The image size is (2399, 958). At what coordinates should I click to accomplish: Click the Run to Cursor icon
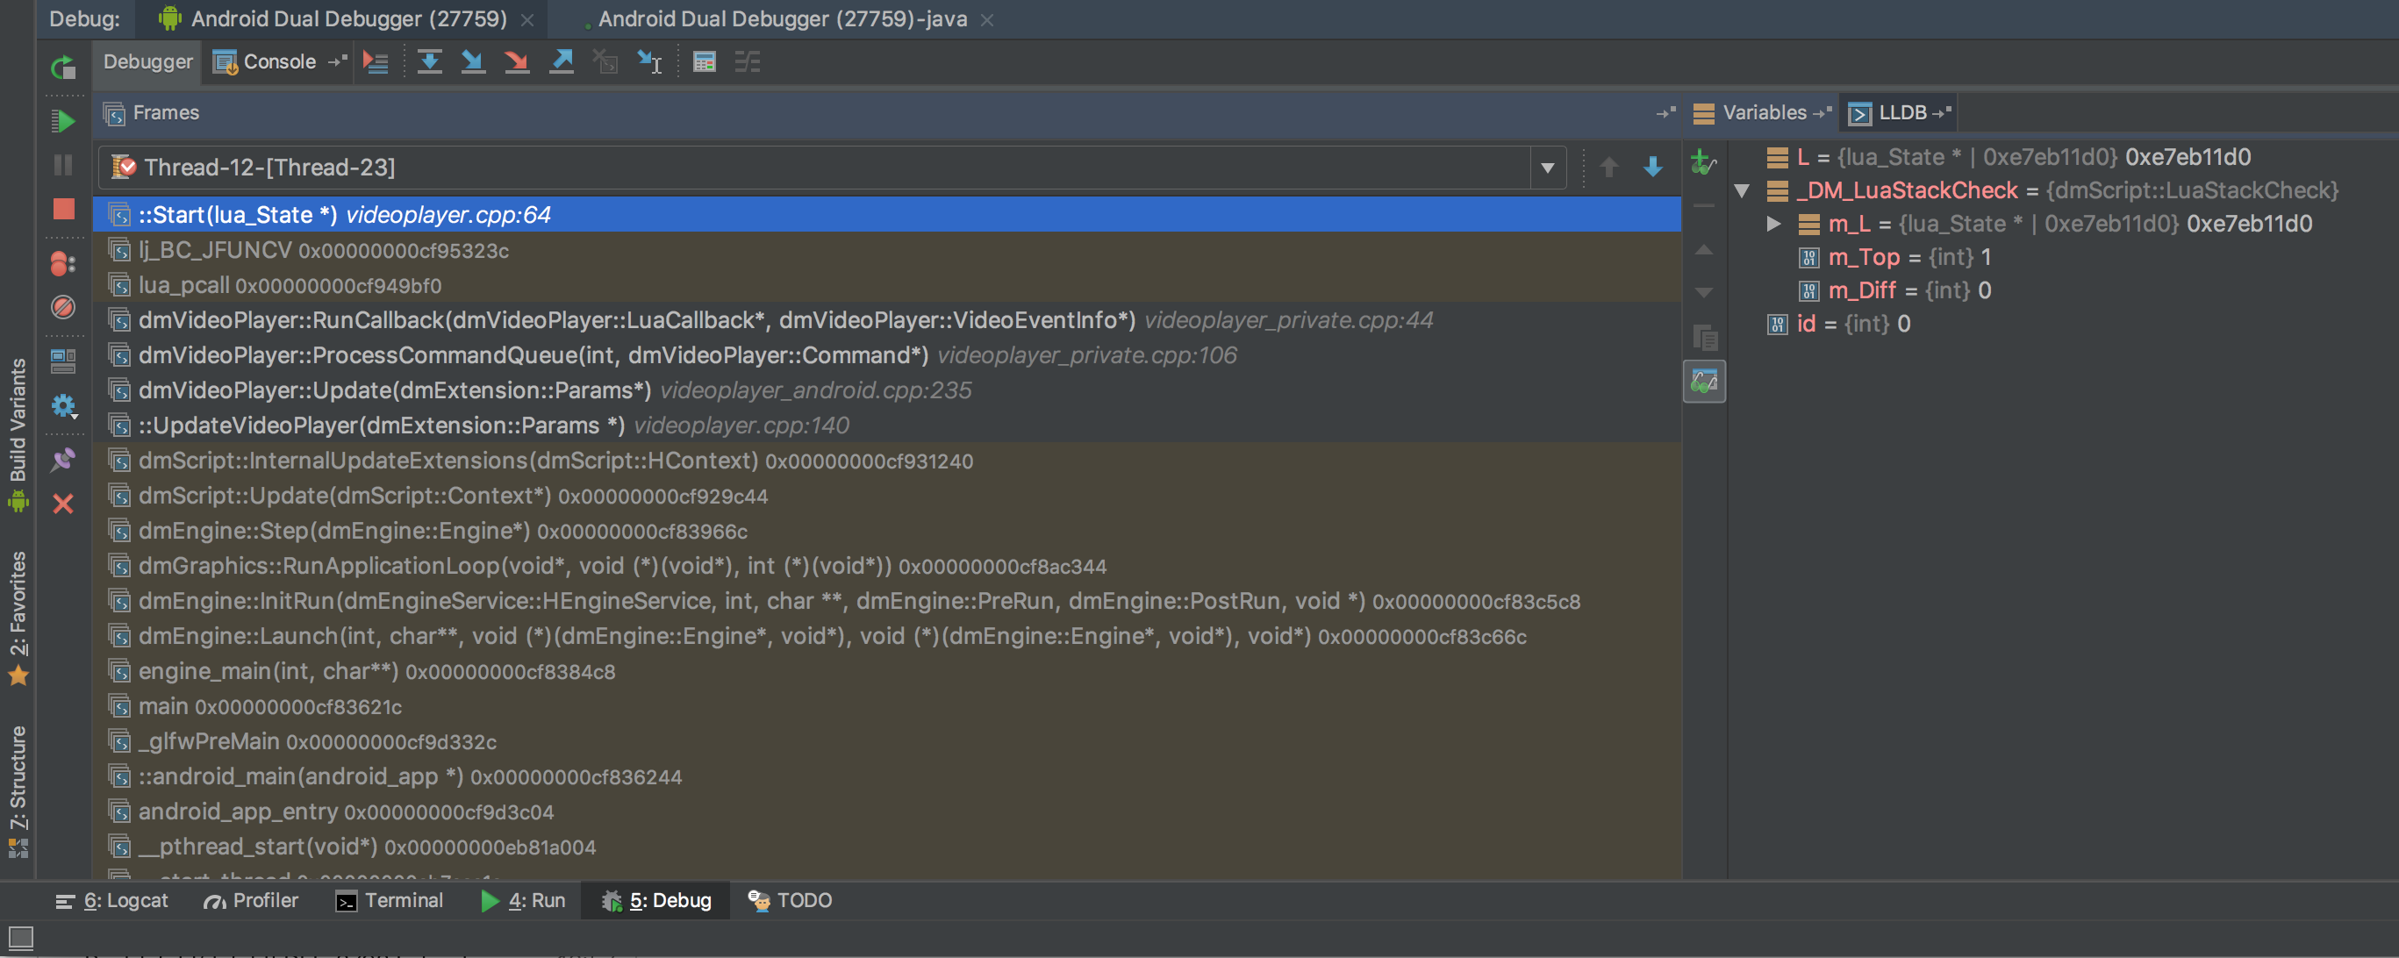coord(649,62)
